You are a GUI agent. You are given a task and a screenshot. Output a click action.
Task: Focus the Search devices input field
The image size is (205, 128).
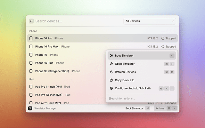pyautogui.click(x=77, y=21)
